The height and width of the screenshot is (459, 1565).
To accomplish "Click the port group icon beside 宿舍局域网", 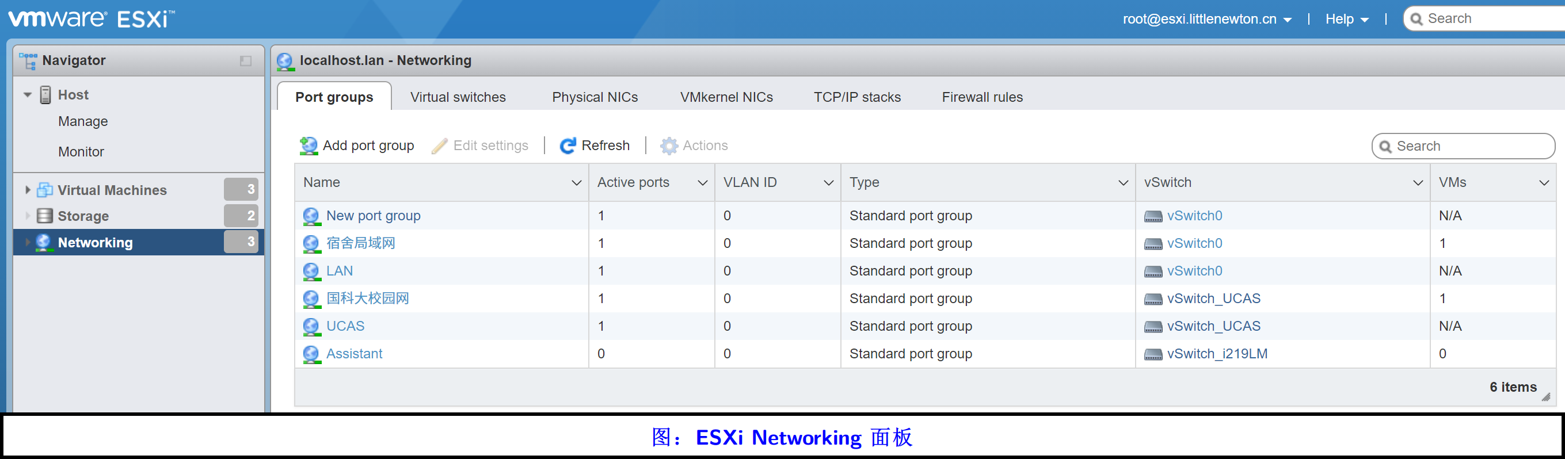I will point(311,243).
